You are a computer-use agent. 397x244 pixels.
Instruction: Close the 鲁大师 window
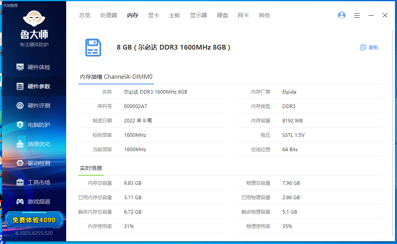tap(385, 16)
